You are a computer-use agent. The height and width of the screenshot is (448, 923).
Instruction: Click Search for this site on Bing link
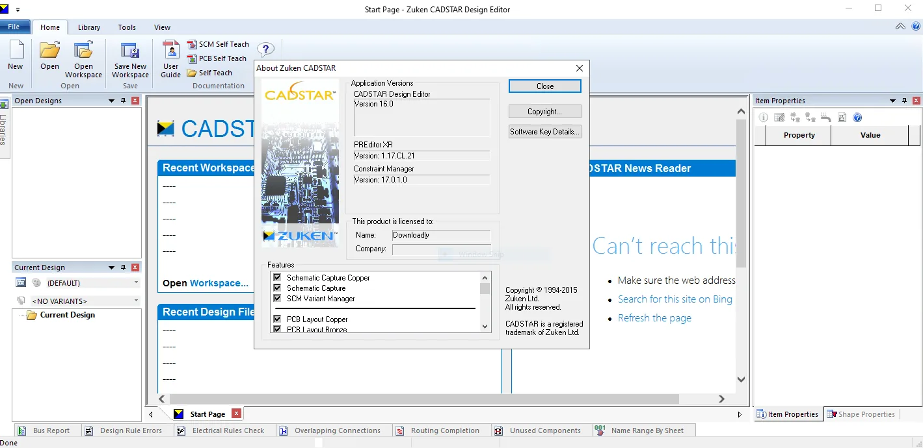tap(675, 299)
